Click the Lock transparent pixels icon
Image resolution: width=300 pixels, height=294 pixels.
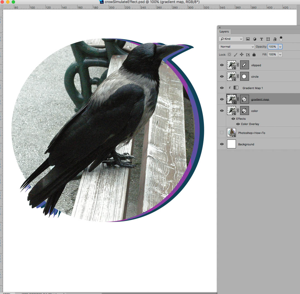point(229,55)
